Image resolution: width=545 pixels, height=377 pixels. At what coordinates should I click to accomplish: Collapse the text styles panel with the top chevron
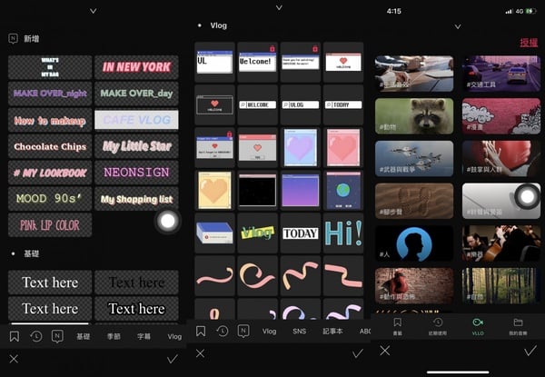(x=93, y=11)
